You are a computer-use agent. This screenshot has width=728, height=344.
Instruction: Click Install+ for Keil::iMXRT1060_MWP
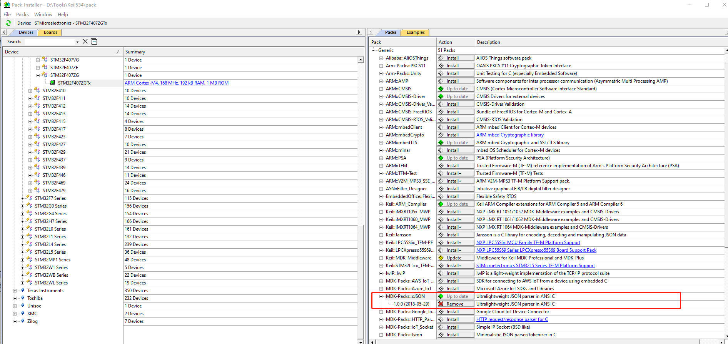[x=456, y=219]
